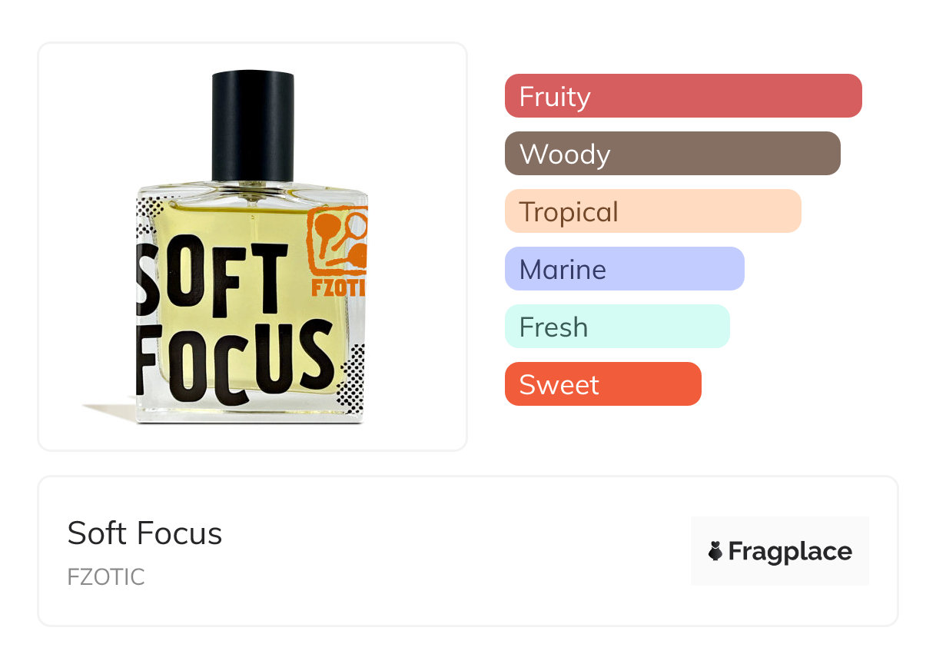Select the mint Fresh accord bar
The height and width of the screenshot is (664, 936).
616,327
